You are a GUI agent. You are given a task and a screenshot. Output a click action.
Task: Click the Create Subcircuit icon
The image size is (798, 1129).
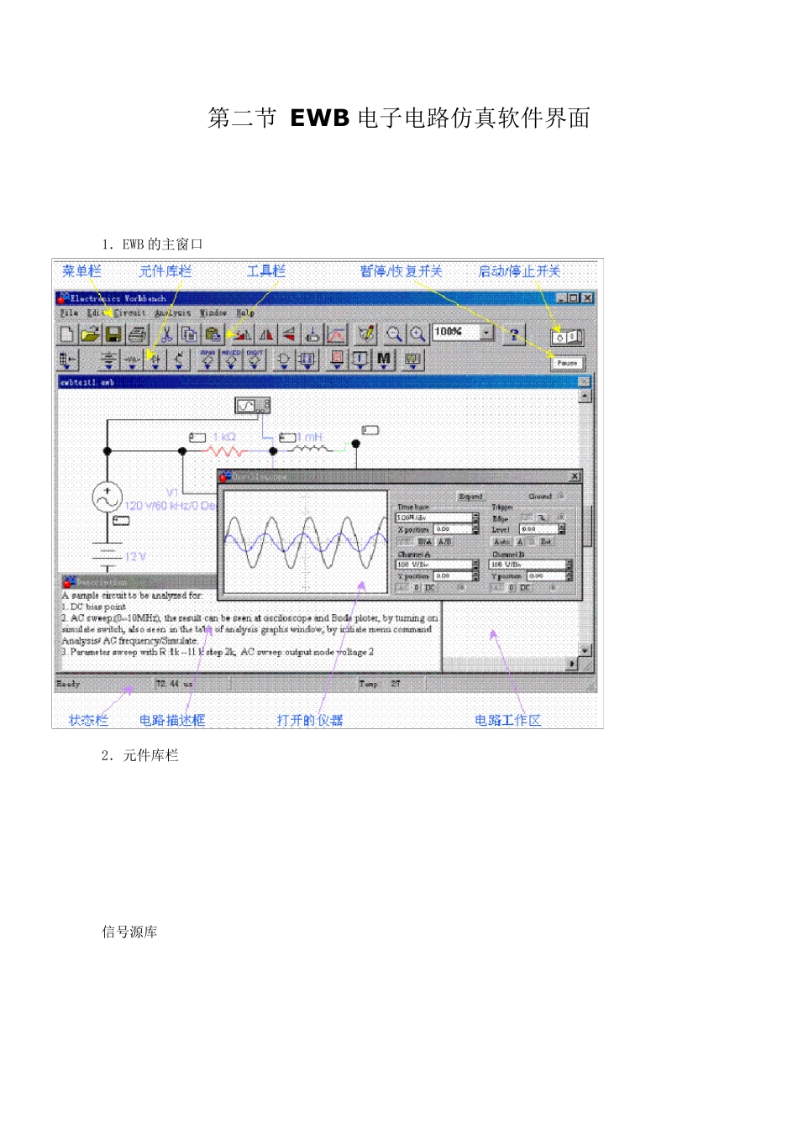click(x=312, y=334)
